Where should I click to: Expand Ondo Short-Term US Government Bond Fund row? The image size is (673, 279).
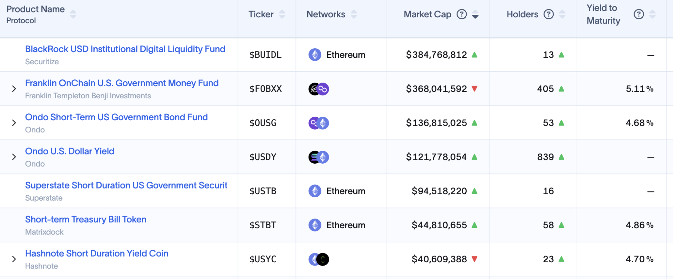click(14, 123)
